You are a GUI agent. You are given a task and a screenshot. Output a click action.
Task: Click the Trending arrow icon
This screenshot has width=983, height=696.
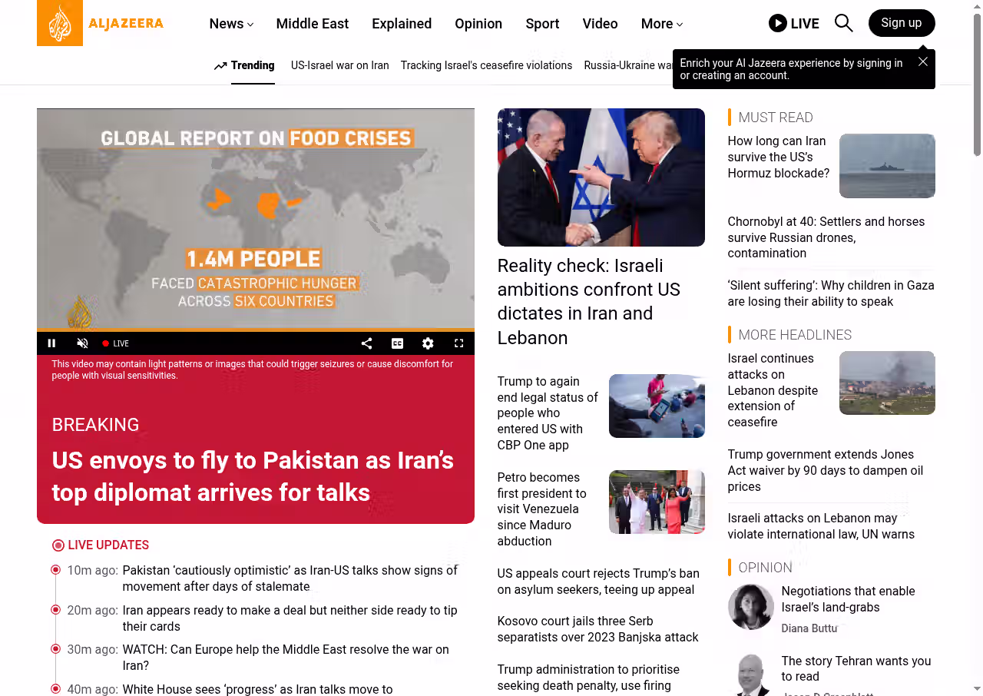220,66
